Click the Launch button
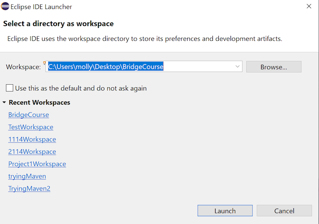 coord(225,211)
